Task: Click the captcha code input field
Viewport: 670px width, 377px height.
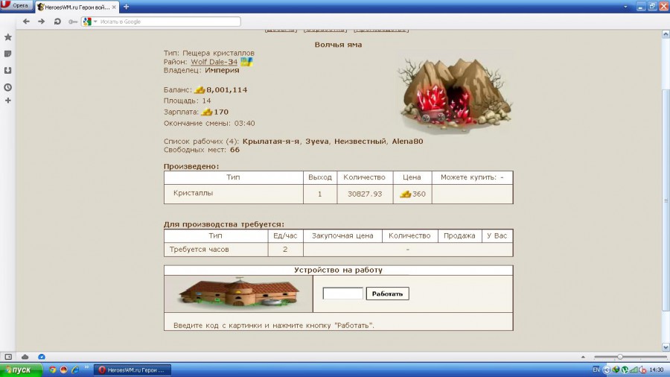Action: (342, 294)
